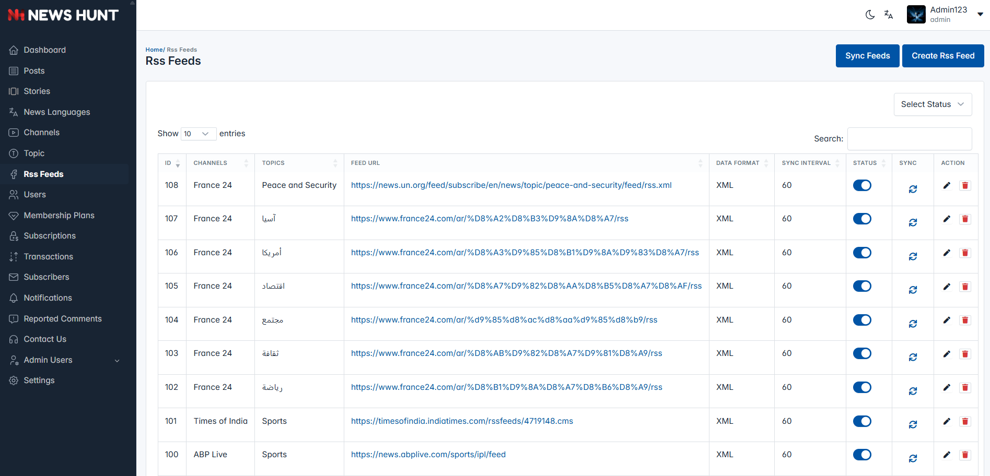The width and height of the screenshot is (990, 476).
Task: Disable status toggle for feed 107
Action: click(x=862, y=219)
